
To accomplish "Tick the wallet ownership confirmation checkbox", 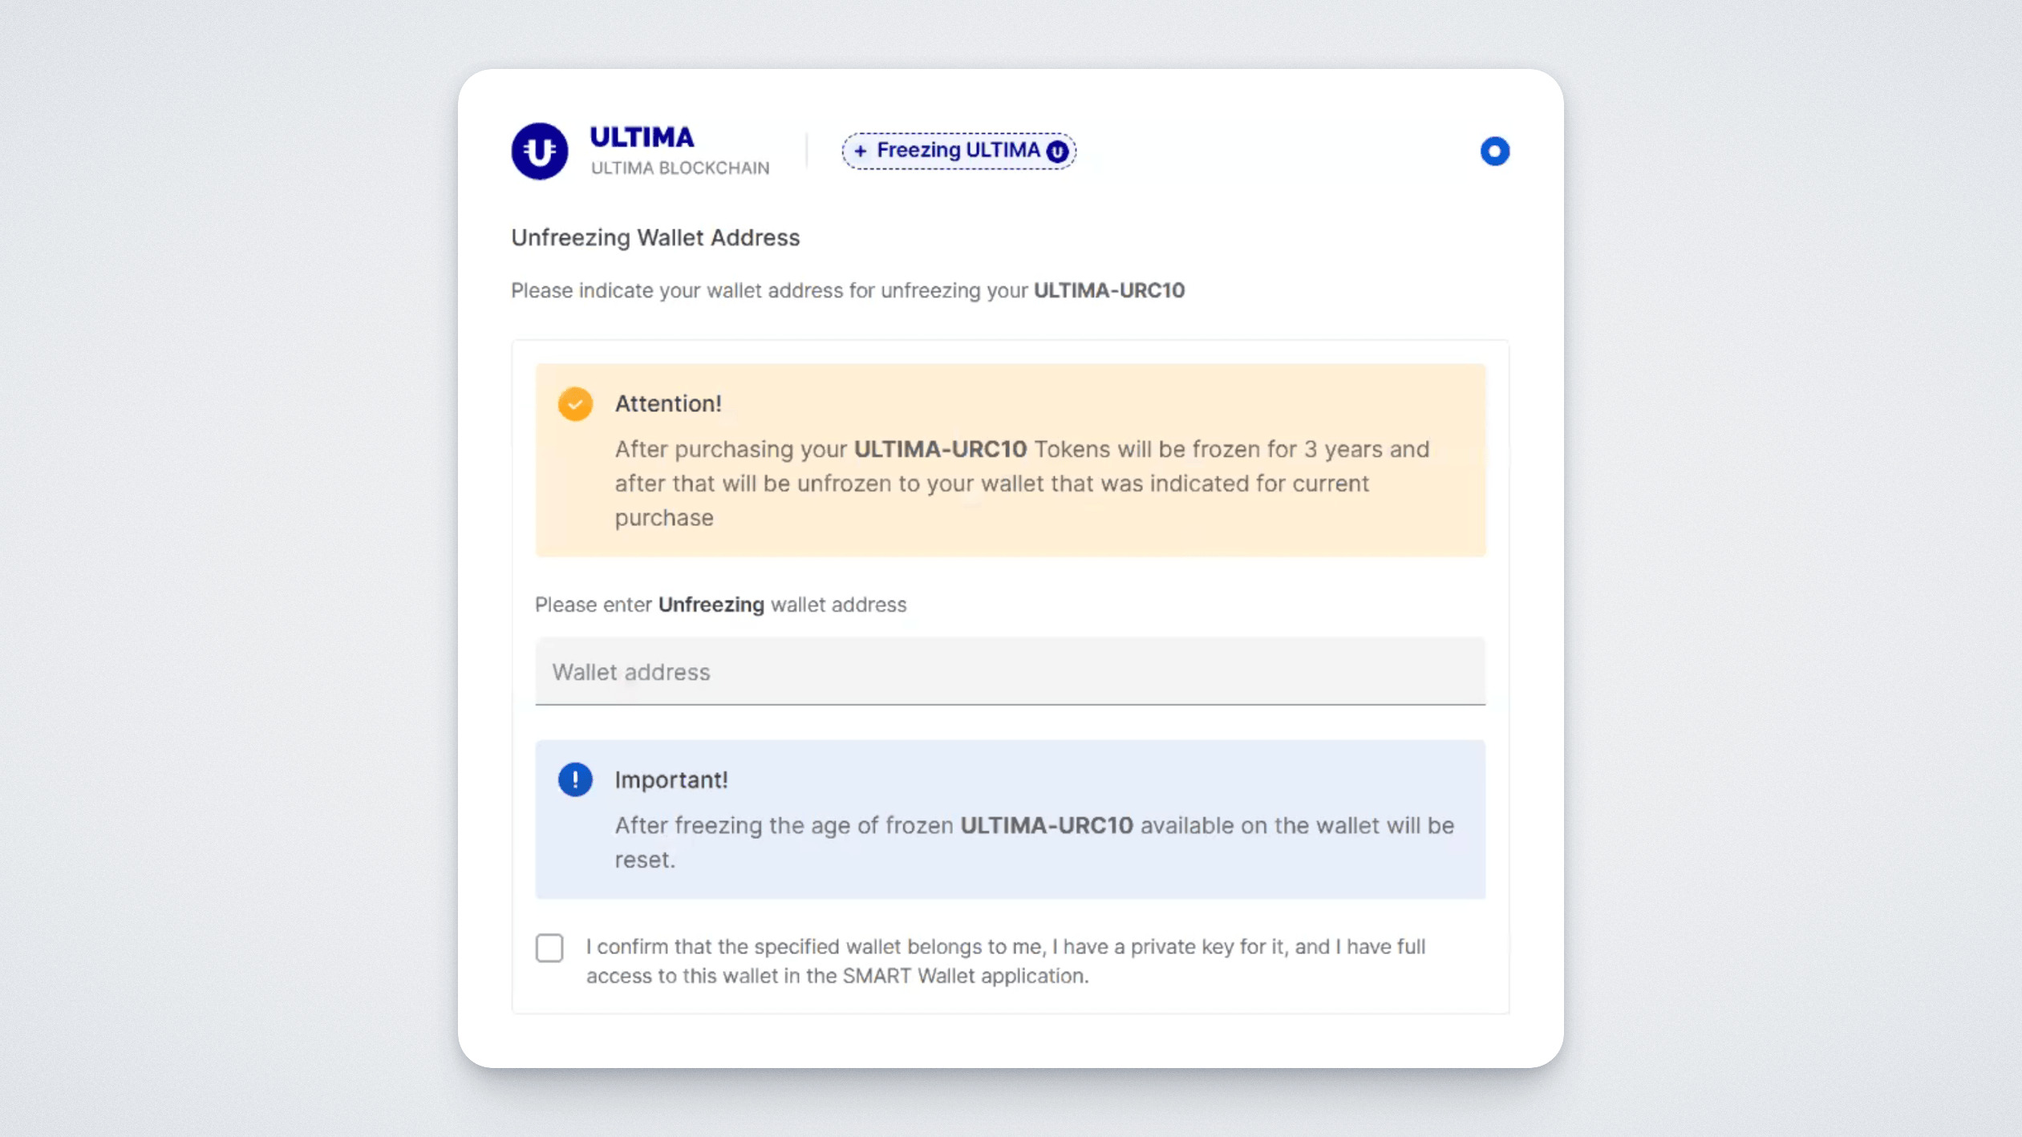I will tap(549, 948).
